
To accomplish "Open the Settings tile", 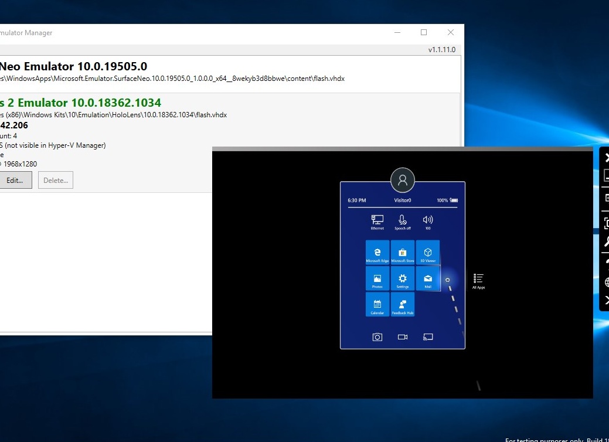I will tap(402, 278).
